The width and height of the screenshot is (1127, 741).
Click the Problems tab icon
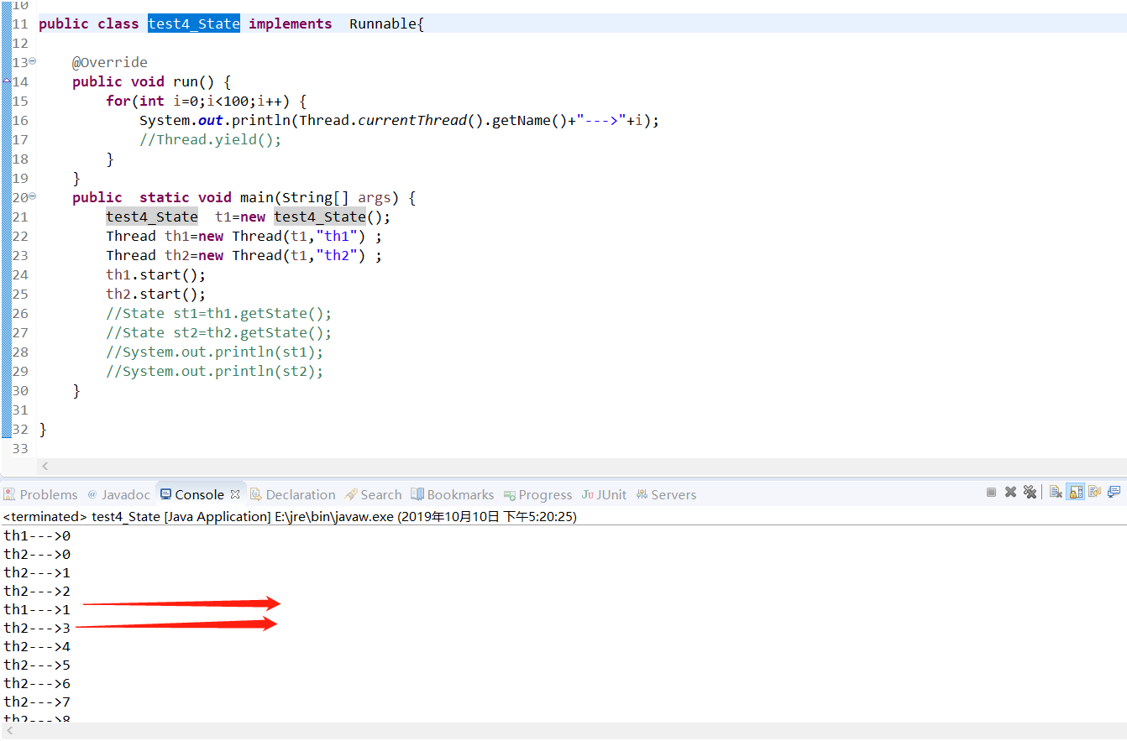(9, 494)
